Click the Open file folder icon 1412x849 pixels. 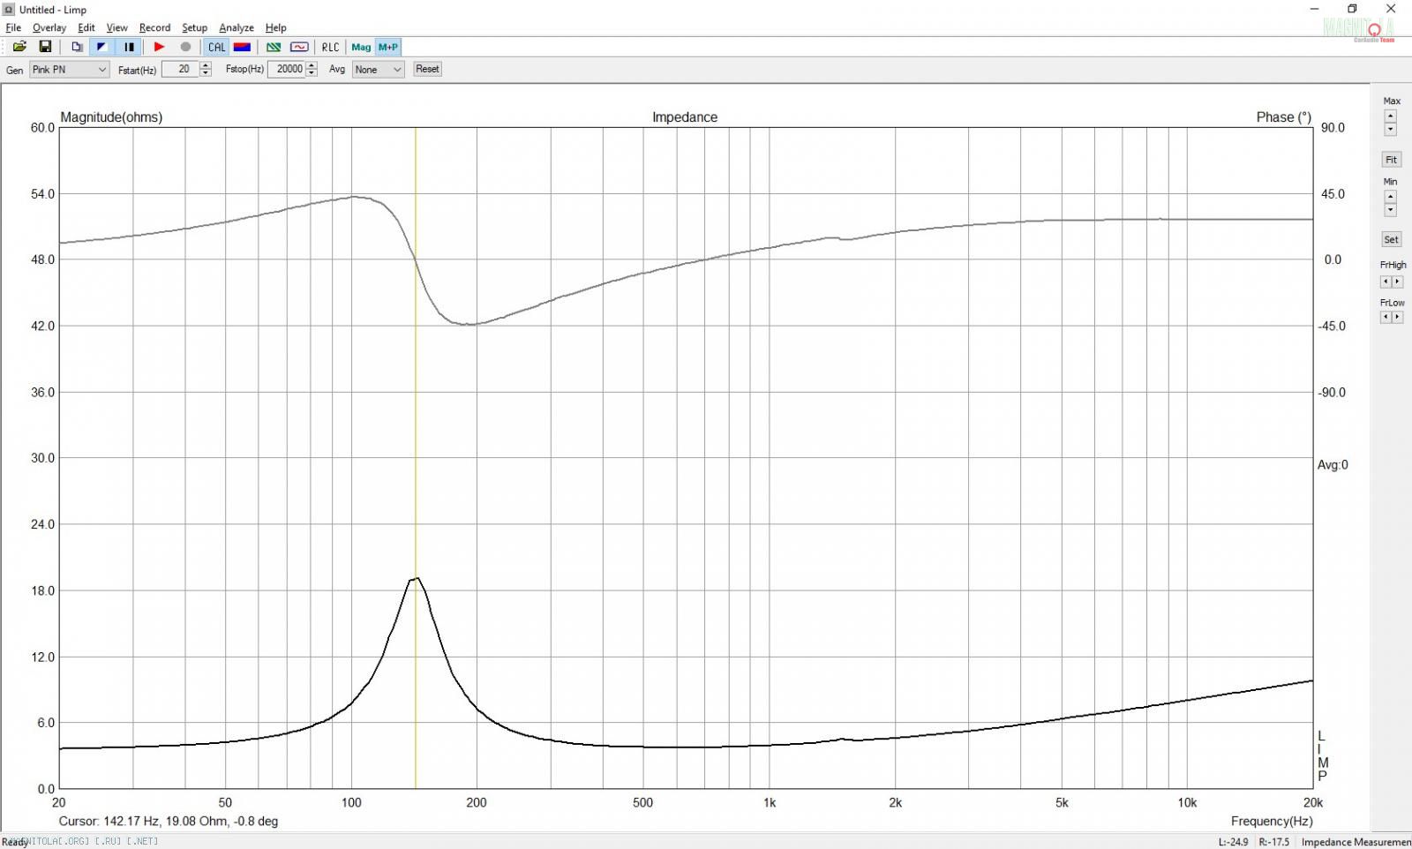coord(19,47)
